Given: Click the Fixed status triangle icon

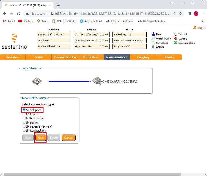Looking at the screenshot, I should tap(153, 34).
